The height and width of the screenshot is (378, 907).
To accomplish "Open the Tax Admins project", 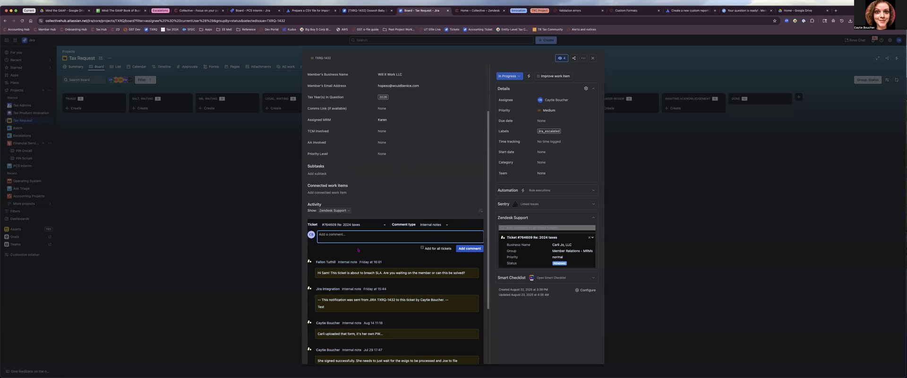I will (x=22, y=105).
